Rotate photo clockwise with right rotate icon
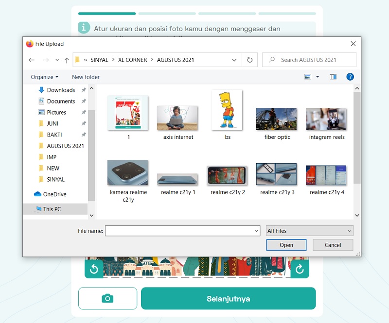This screenshot has width=389, height=323. coord(300,269)
